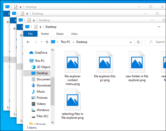Select the Files (D:) drive icon

(x=33, y=116)
